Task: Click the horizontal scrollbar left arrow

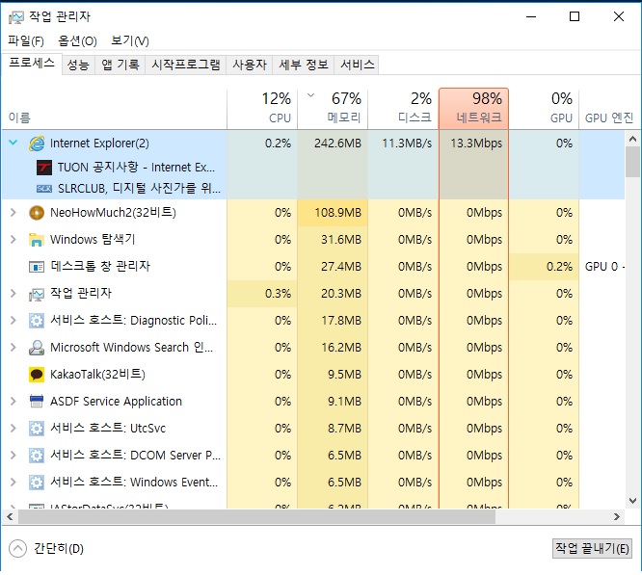Action: tap(10, 517)
